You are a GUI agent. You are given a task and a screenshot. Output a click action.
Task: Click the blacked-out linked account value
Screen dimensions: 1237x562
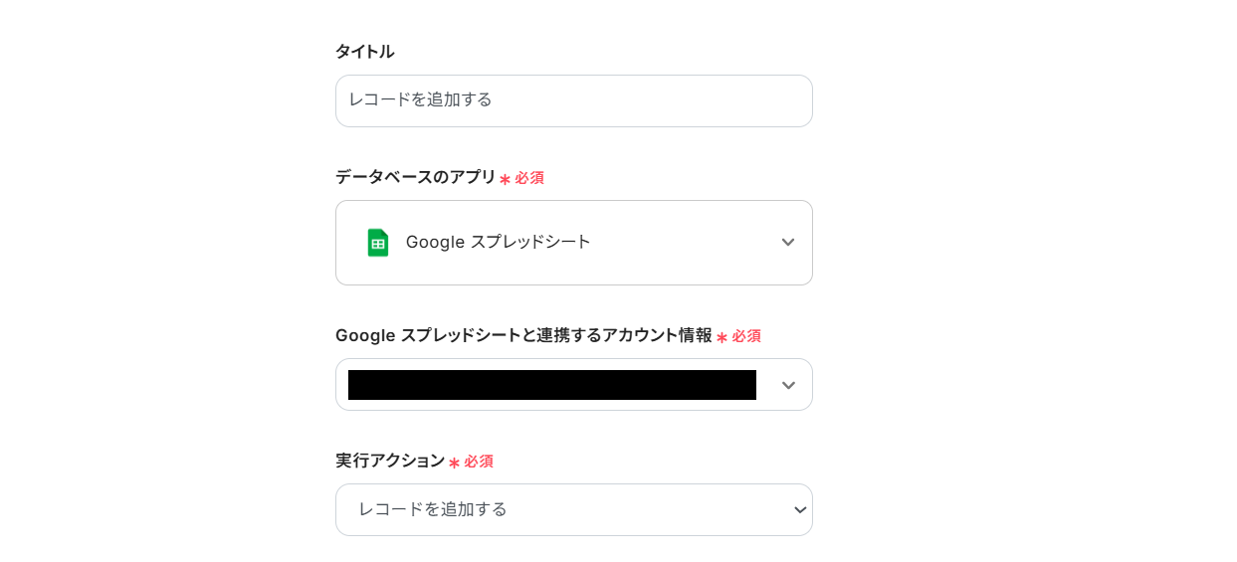[x=551, y=385]
